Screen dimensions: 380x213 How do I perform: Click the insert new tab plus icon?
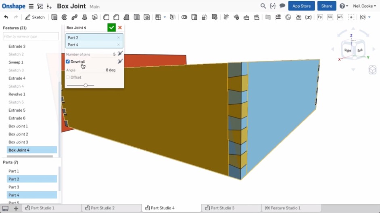coord(16,208)
